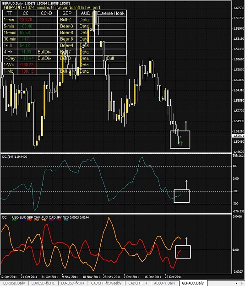Click the 1-Wk timeframe row label
Viewport: 245px width, 286px height.
click(x=9, y=65)
